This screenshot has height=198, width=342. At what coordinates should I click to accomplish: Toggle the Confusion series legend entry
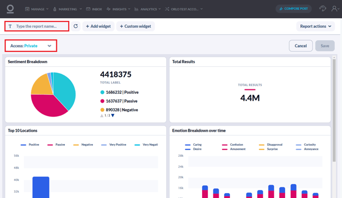pyautogui.click(x=232, y=144)
